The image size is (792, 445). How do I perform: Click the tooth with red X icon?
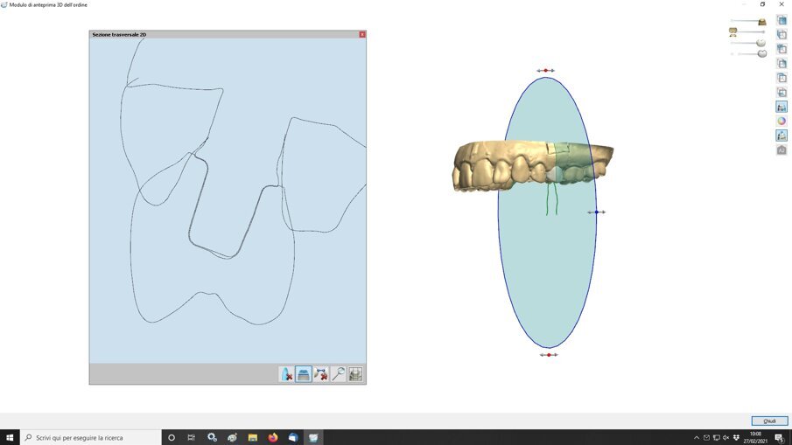(x=286, y=374)
